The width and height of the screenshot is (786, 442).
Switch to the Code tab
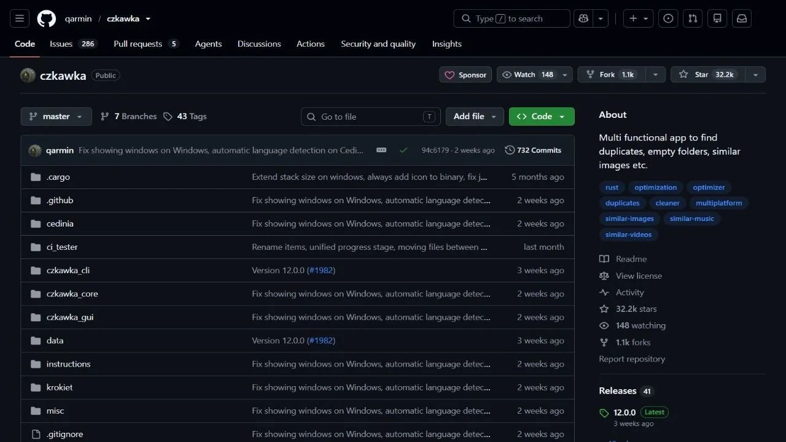25,44
